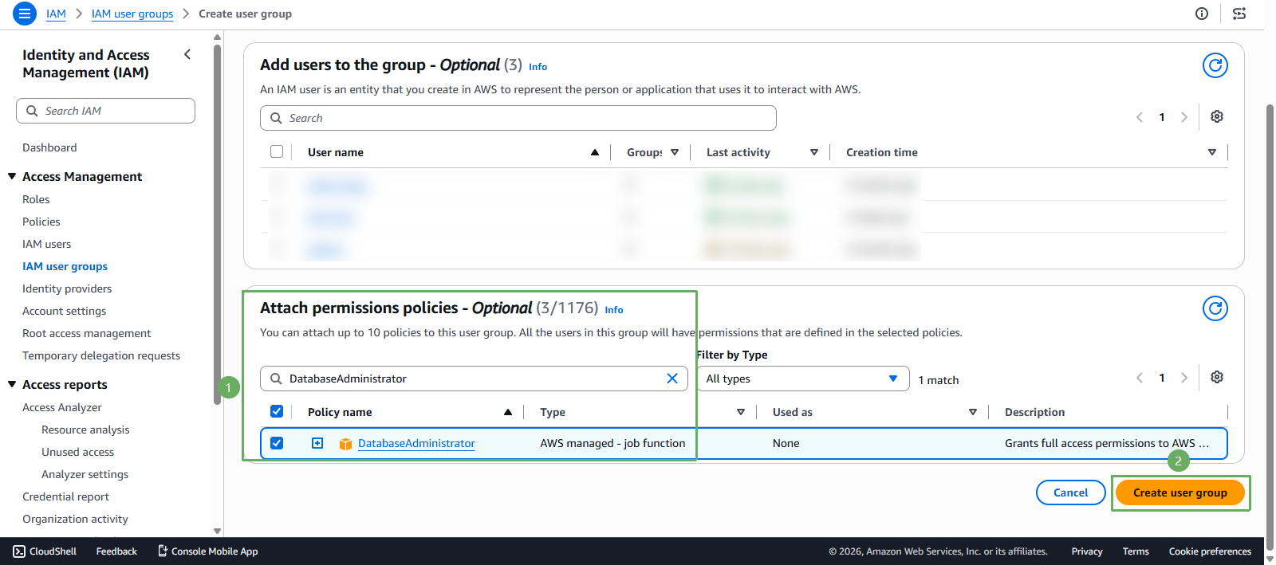Go to next page of users
The image size is (1276, 565).
pyautogui.click(x=1184, y=117)
